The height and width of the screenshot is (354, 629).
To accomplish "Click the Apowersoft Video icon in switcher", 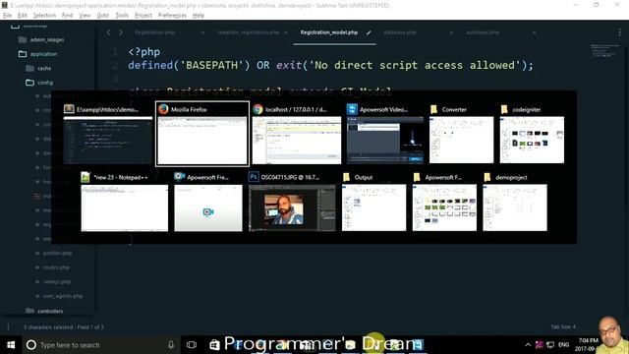I will 352,109.
